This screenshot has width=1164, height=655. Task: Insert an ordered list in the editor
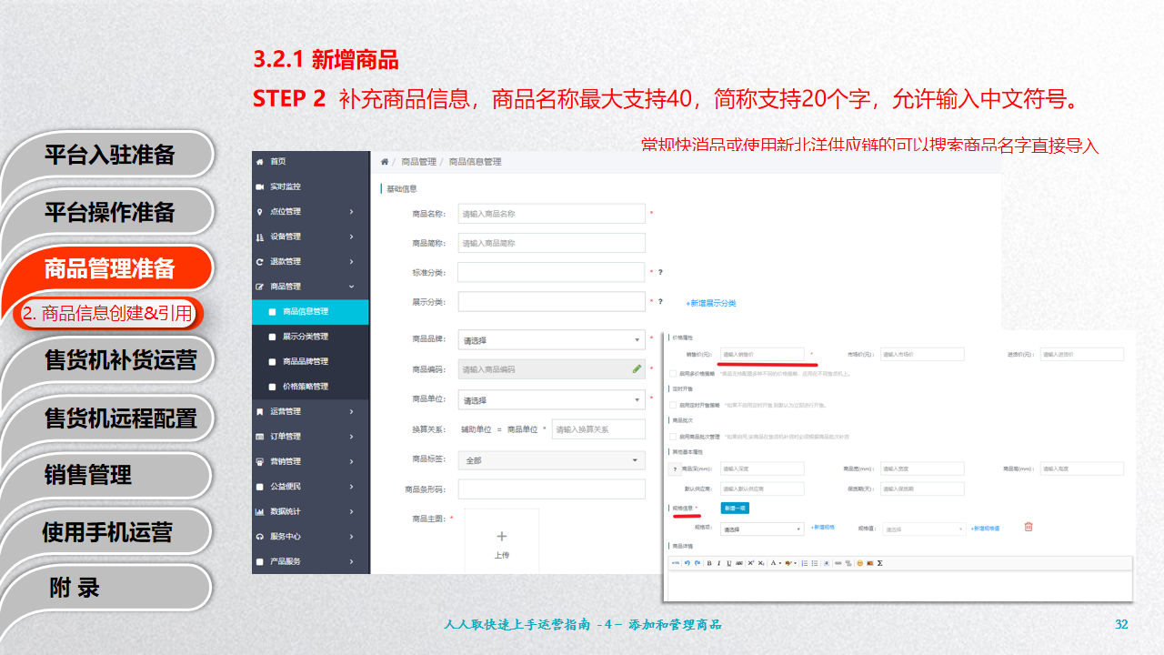(x=805, y=563)
